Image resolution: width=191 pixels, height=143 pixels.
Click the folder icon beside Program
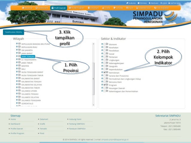point(107,85)
